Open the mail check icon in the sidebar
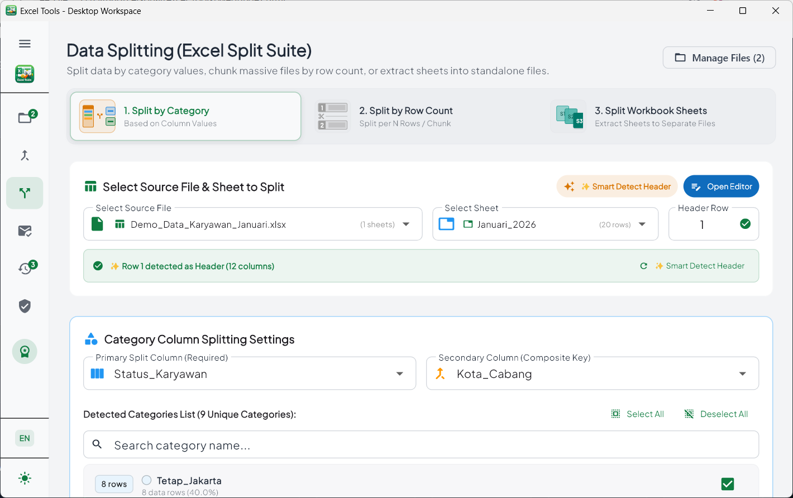The height and width of the screenshot is (498, 793). 25,231
